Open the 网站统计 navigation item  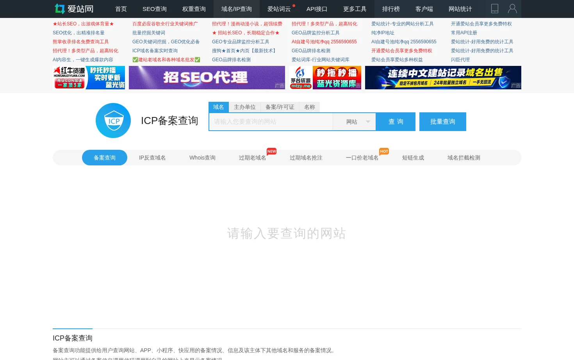tap(460, 9)
